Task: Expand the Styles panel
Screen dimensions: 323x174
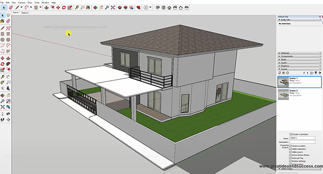Action: (x=299, y=59)
